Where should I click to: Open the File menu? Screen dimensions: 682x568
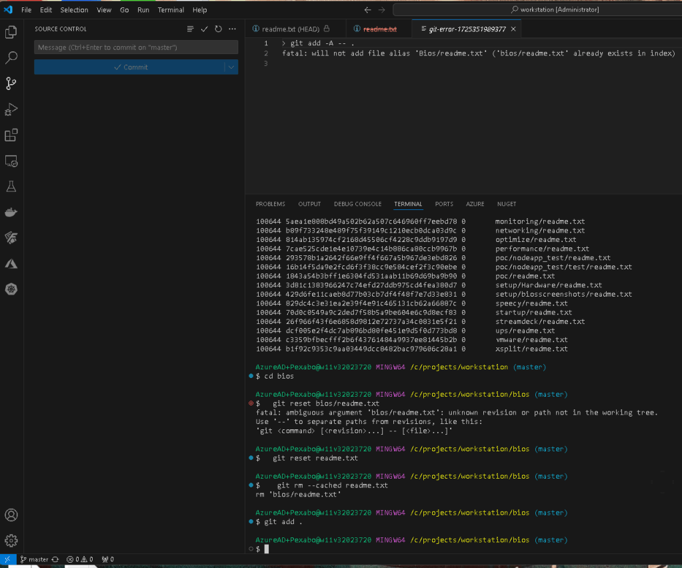click(26, 9)
